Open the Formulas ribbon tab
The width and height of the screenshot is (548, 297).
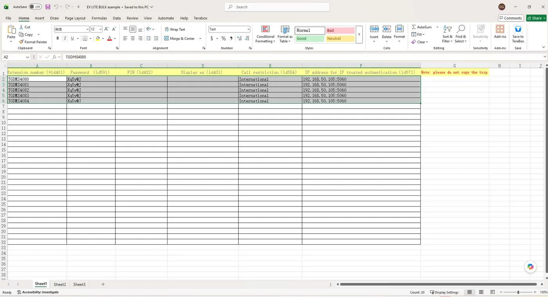click(99, 18)
